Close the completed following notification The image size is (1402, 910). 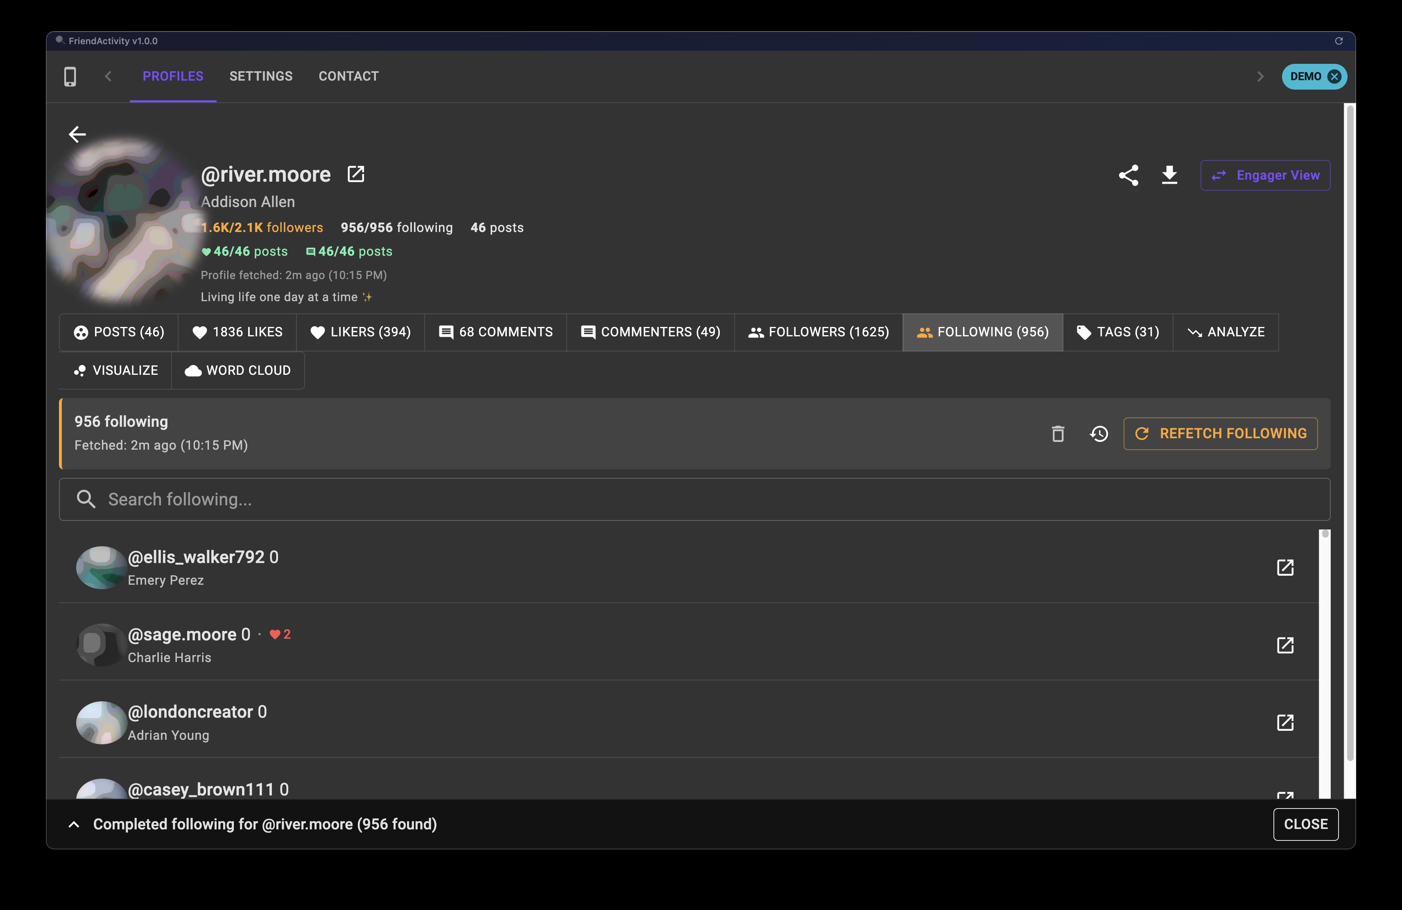coord(1305,824)
